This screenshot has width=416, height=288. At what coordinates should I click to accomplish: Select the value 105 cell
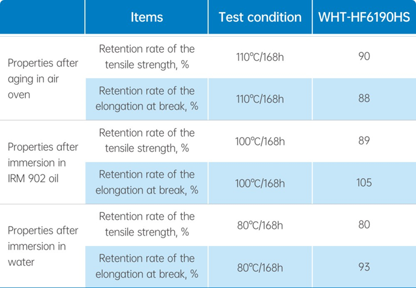[x=364, y=183]
